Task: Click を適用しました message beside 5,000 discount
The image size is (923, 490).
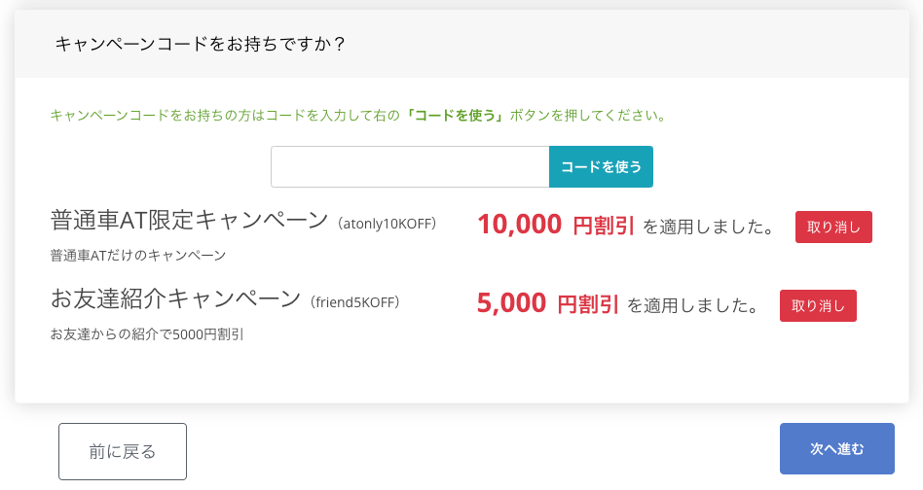Action: click(x=692, y=305)
